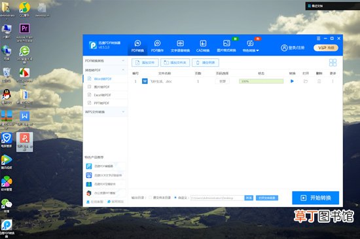
Task: Switch to the CAD转换 tab
Action: click(x=203, y=46)
